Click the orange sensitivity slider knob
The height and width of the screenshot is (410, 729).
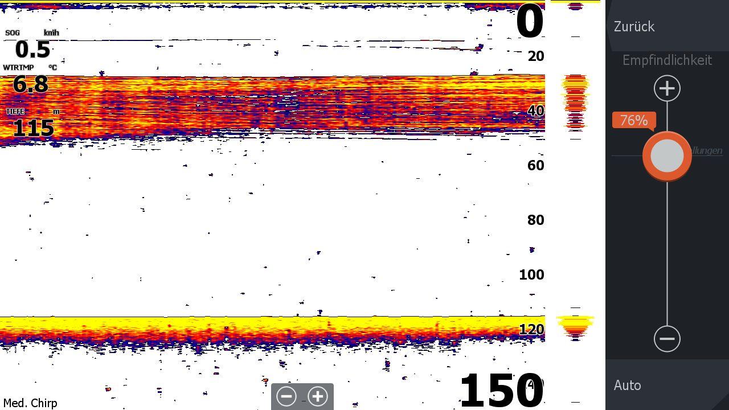click(667, 156)
